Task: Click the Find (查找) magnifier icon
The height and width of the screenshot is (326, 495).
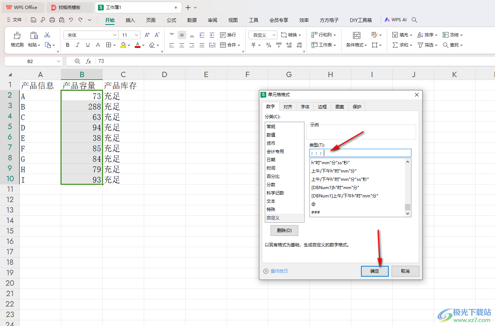Action: coord(446,45)
